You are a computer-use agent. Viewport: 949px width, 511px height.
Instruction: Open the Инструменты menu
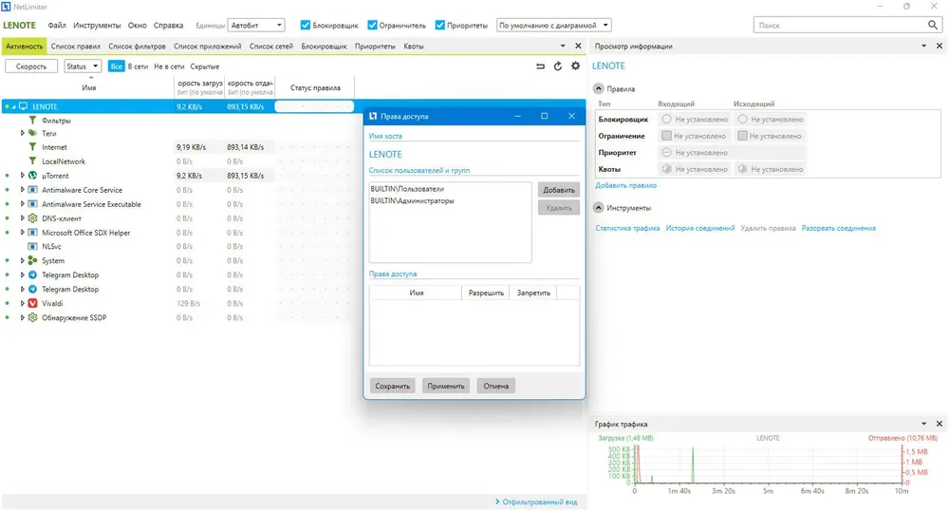[x=97, y=26]
